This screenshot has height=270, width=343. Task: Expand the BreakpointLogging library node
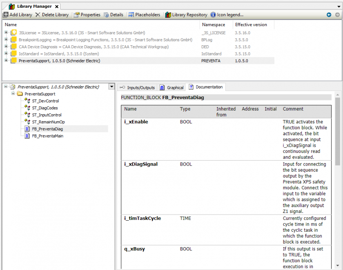(x=6, y=39)
